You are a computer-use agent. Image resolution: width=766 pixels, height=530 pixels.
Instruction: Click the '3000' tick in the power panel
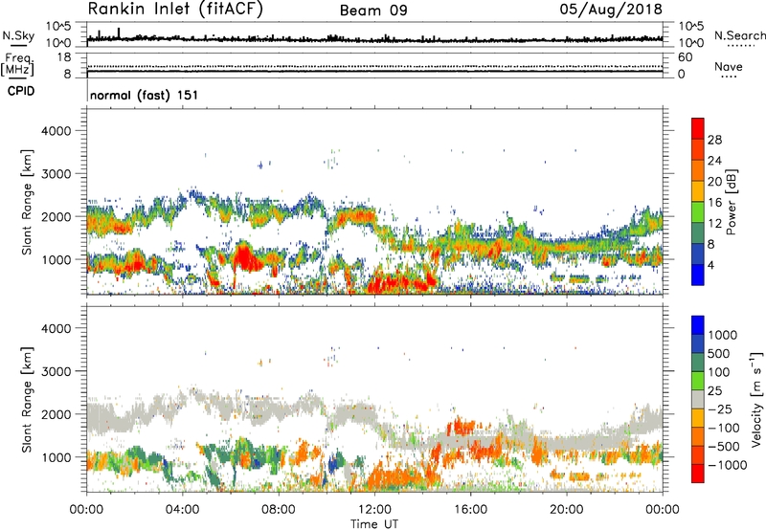click(56, 174)
